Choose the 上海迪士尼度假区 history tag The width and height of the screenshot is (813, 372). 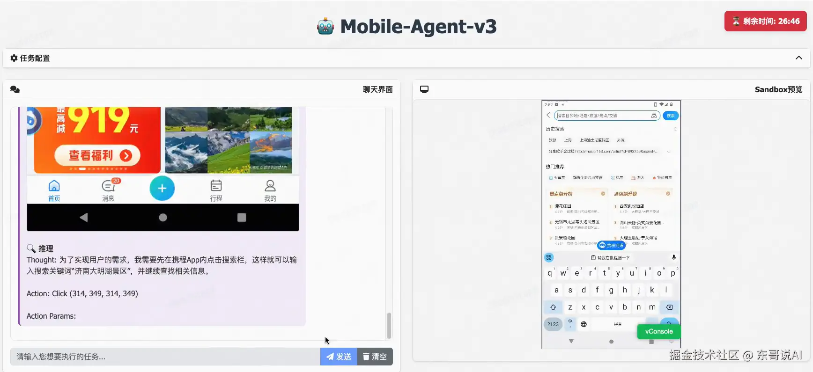[x=594, y=140]
